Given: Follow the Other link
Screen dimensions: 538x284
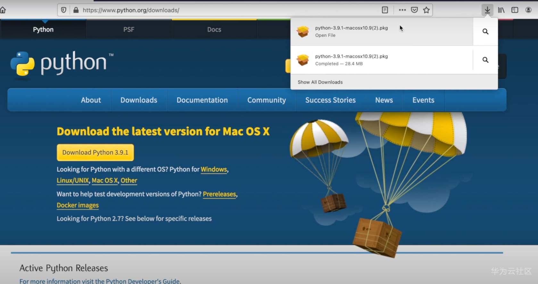Looking at the screenshot, I should (129, 181).
